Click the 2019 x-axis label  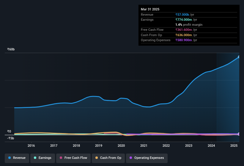coord(99,146)
